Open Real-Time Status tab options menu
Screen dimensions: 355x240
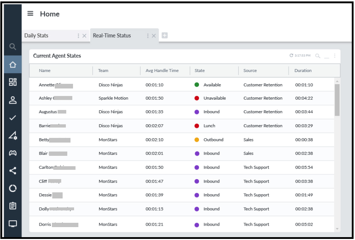147,36
